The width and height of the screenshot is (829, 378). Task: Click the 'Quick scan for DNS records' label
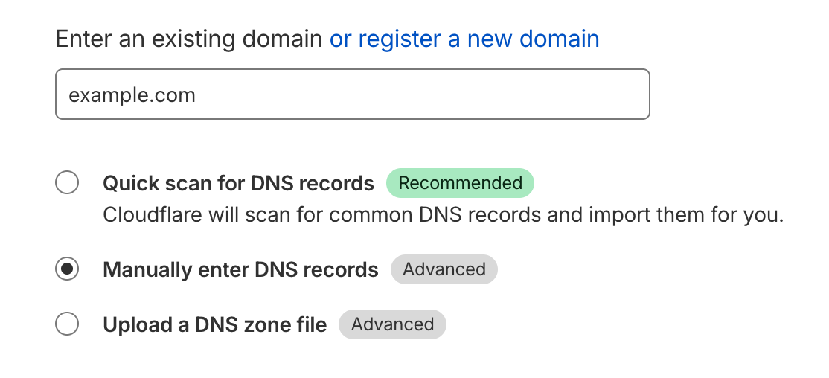pyautogui.click(x=238, y=183)
